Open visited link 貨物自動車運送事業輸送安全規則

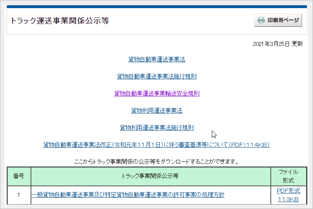[156, 94]
